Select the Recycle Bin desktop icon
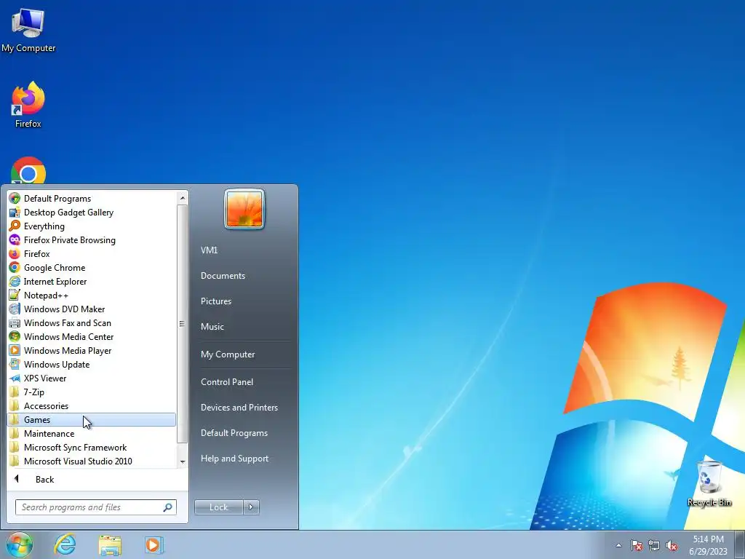This screenshot has width=745, height=559. tap(709, 483)
